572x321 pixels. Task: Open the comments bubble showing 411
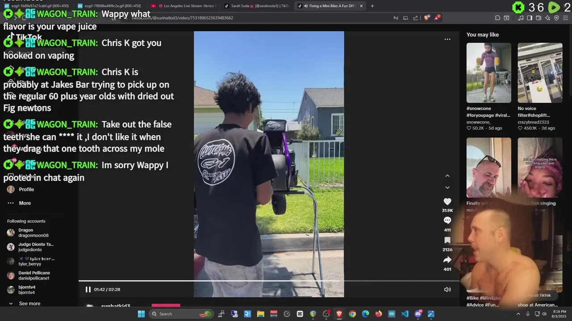tap(447, 220)
